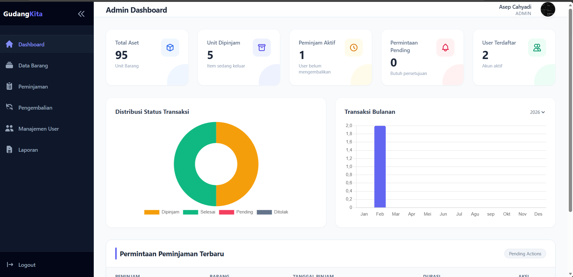Select the Dashboard home icon
This screenshot has width=573, height=277.
pos(9,44)
